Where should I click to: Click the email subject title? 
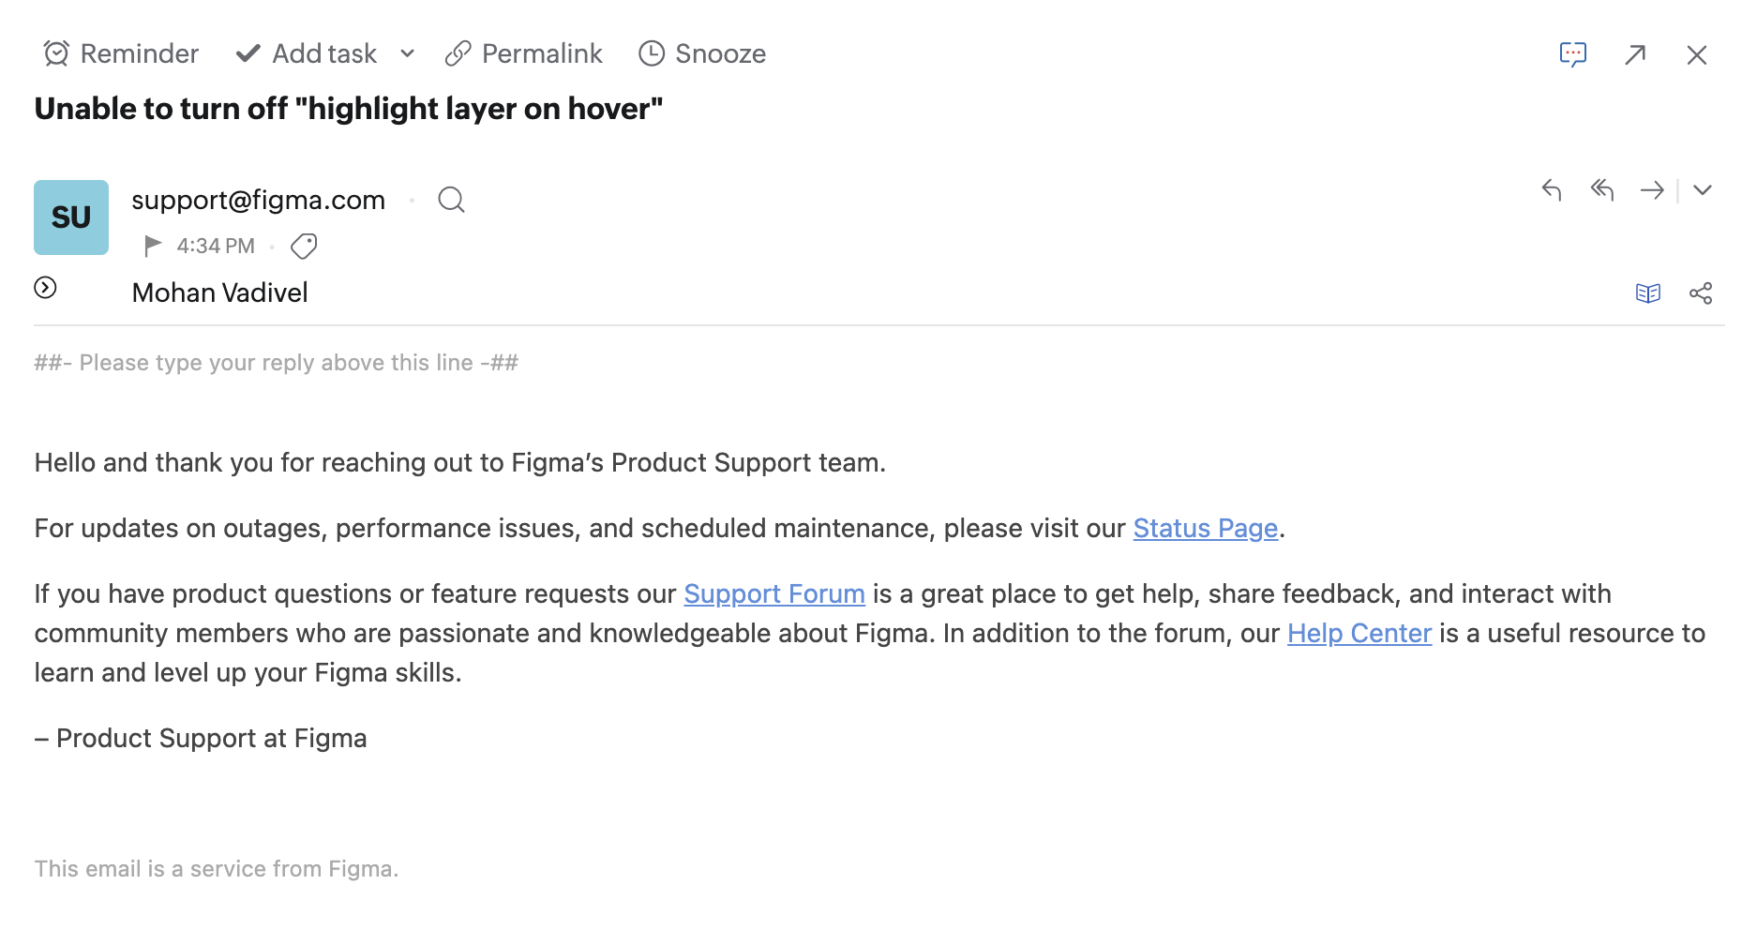pyautogui.click(x=349, y=109)
